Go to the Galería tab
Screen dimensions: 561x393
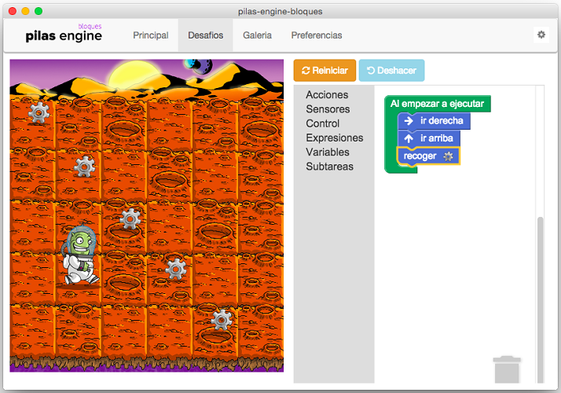pyautogui.click(x=257, y=35)
